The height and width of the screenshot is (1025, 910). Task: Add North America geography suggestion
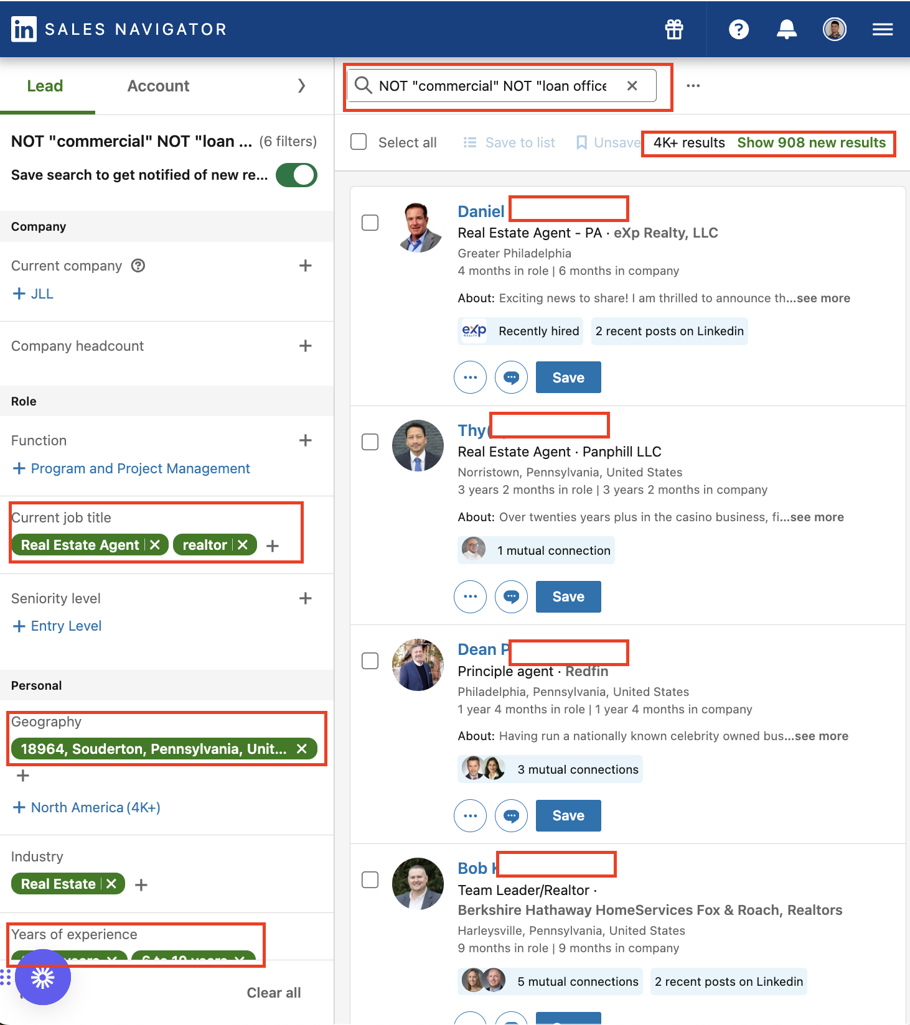point(87,807)
